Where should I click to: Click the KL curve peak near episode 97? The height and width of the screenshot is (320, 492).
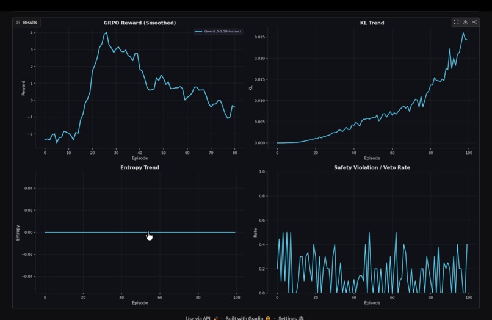(463, 32)
